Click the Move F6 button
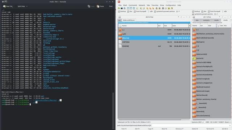This screenshot has width=232, height=130. click(x=164, y=129)
